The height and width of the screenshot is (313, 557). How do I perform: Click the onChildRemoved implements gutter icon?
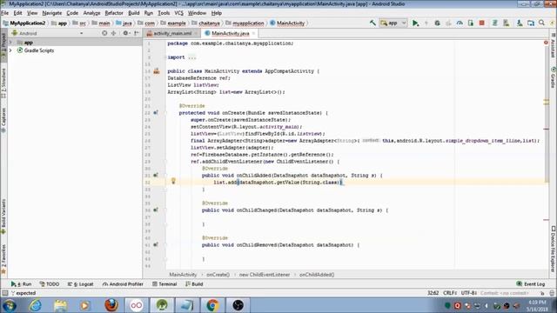point(156,245)
